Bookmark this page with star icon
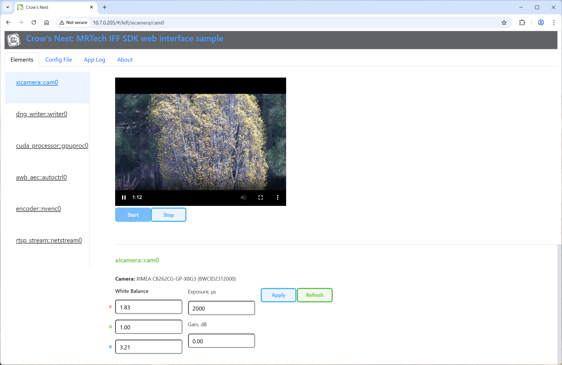The height and width of the screenshot is (365, 562). pyautogui.click(x=504, y=23)
